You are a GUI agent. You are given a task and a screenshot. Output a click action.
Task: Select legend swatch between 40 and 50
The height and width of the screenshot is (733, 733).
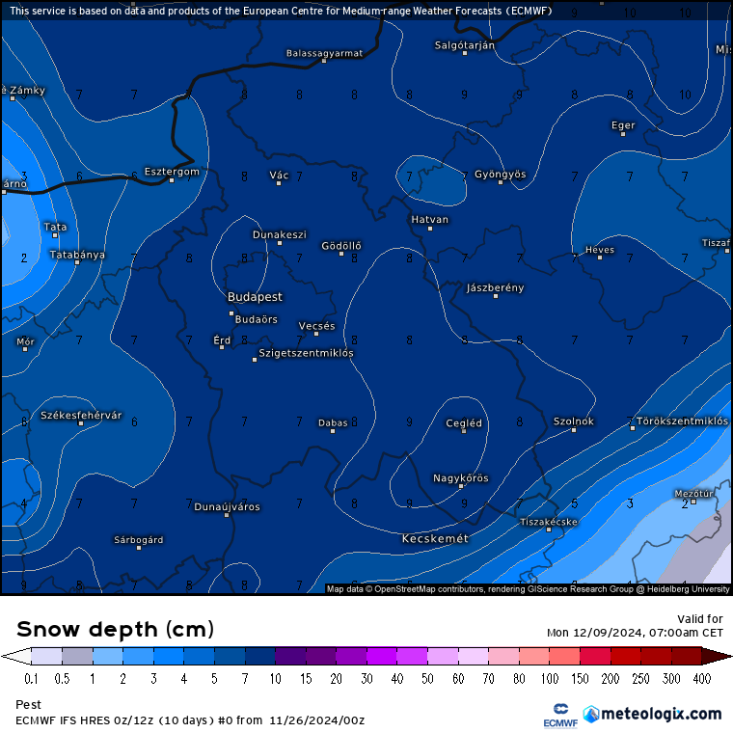coord(412,657)
